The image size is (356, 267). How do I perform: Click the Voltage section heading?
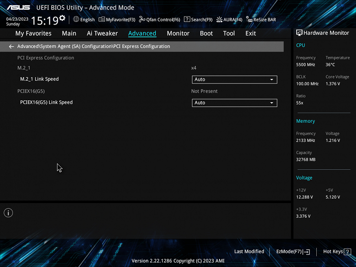point(304,178)
